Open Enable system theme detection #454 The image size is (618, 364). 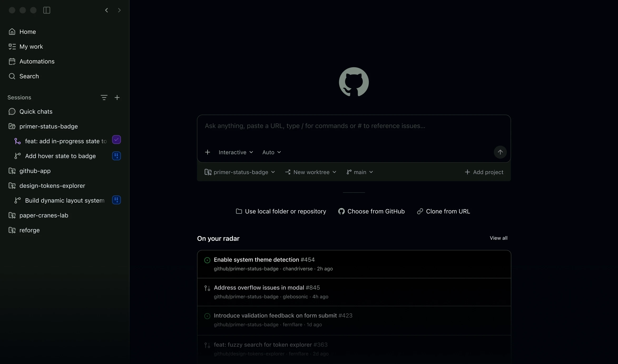coord(354,264)
